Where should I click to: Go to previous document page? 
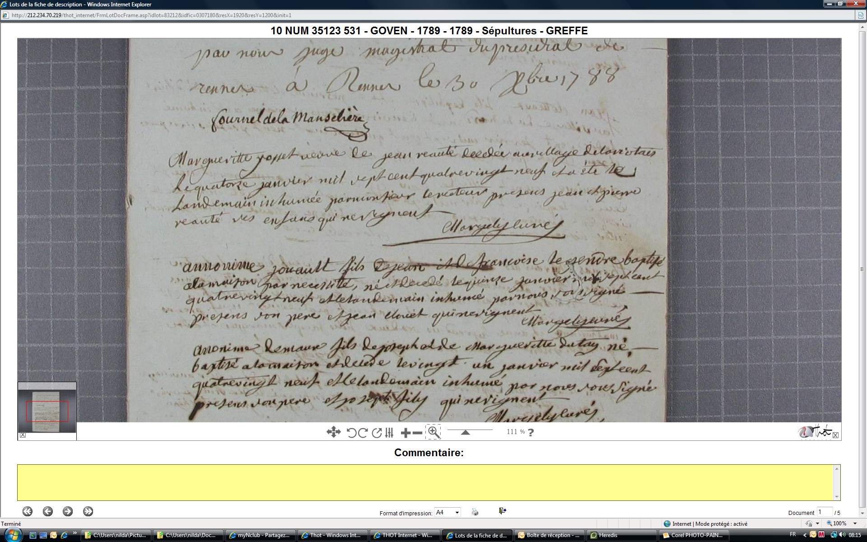pos(47,511)
